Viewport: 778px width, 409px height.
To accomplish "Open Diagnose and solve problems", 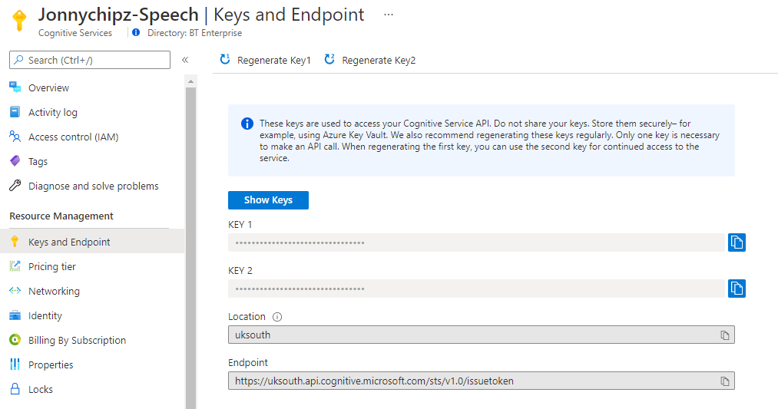I will point(93,186).
